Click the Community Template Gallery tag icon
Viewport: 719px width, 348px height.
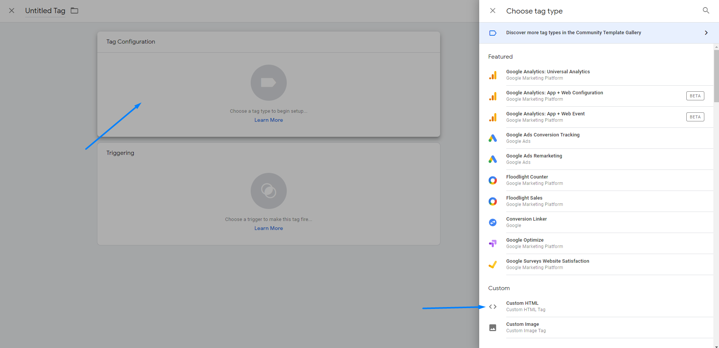coord(493,33)
